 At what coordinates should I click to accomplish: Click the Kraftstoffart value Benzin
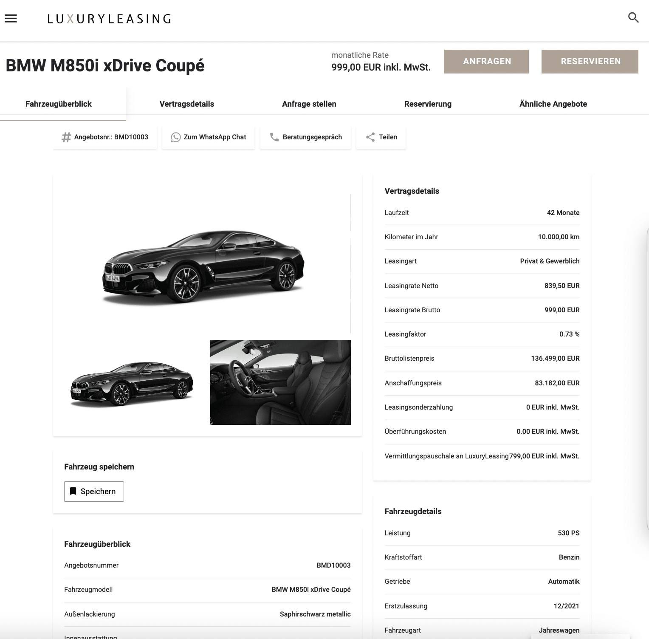coord(569,557)
